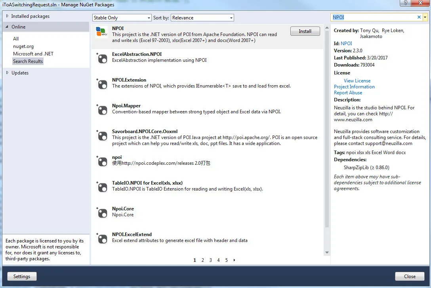Go to results page 3

[x=211, y=260]
